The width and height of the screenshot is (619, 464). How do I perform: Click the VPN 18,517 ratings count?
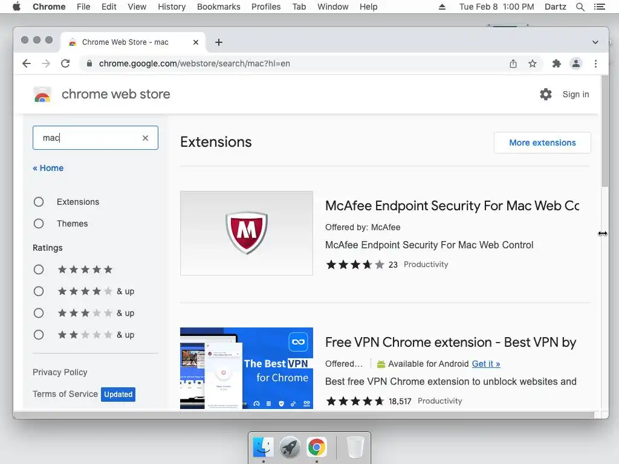[x=400, y=401]
